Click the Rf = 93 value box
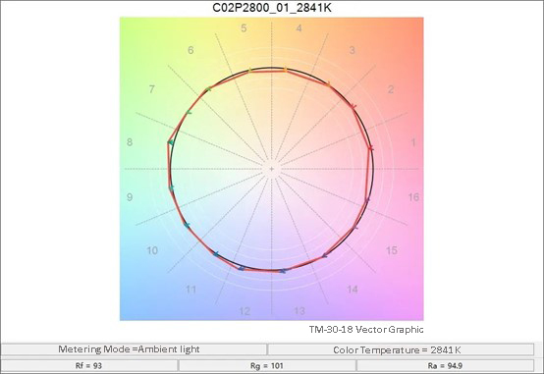544x374 pixels. point(88,366)
